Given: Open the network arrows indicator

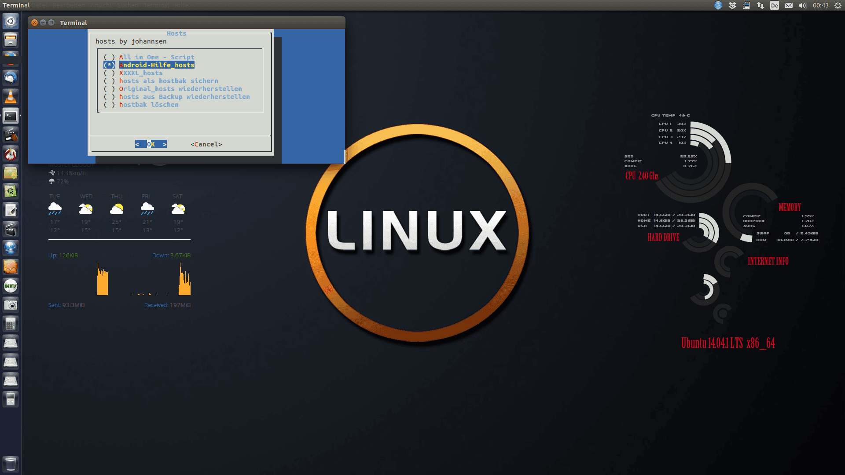Looking at the screenshot, I should tap(760, 5).
